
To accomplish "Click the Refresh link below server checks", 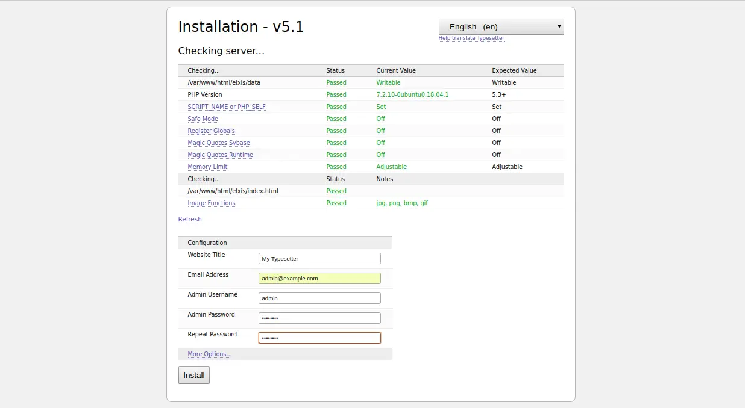I will pyautogui.click(x=189, y=219).
